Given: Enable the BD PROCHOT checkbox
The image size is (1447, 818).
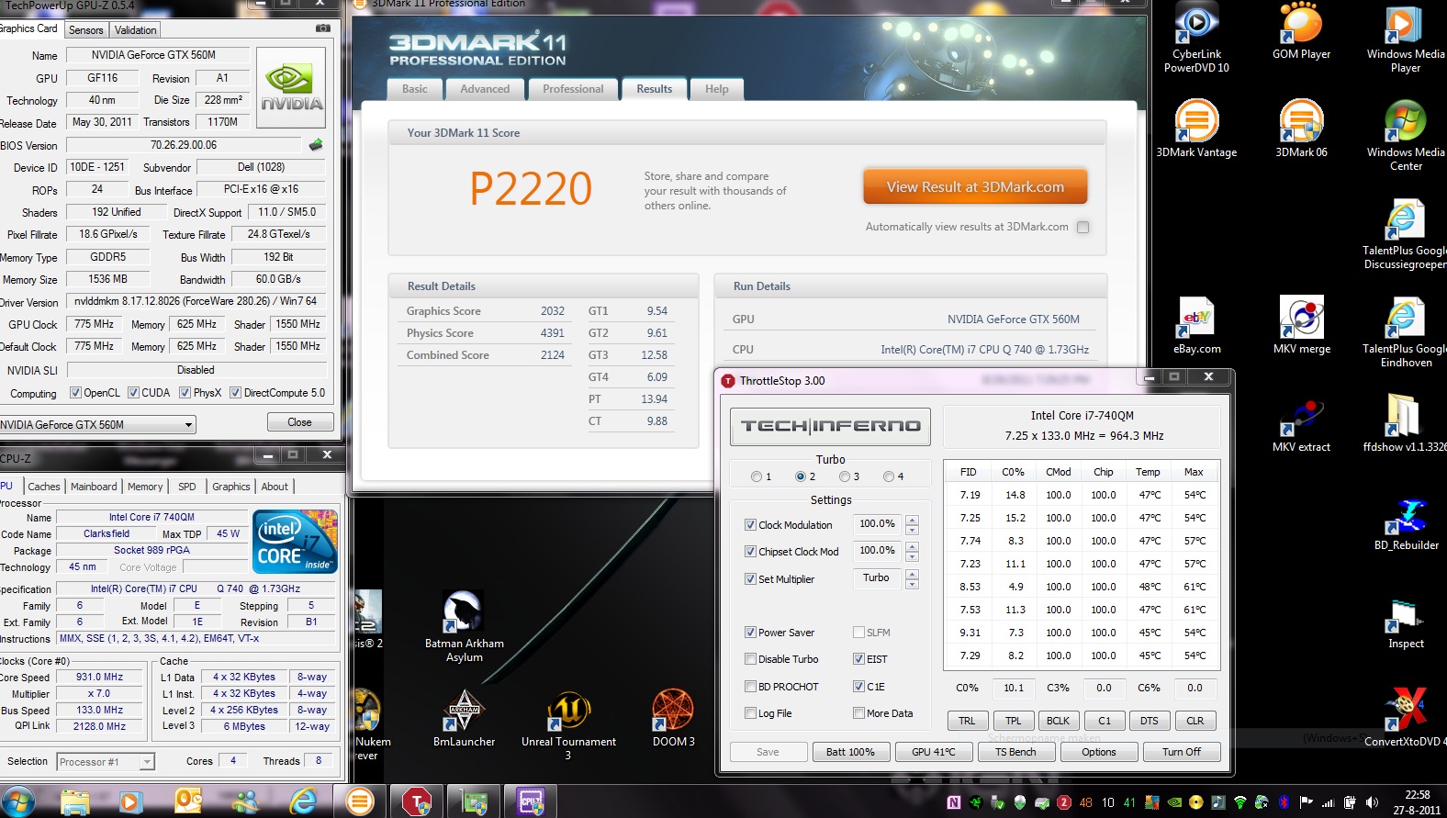Looking at the screenshot, I should tap(750, 687).
